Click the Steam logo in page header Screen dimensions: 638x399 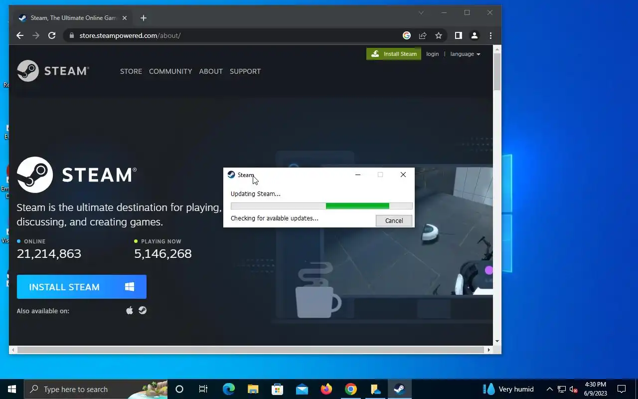[x=53, y=71]
